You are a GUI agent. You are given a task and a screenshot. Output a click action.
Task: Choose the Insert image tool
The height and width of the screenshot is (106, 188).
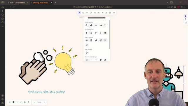point(110,13)
